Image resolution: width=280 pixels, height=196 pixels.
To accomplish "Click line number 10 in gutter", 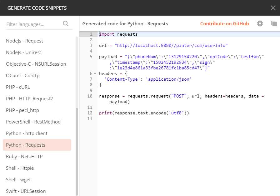I will coord(90,96).
